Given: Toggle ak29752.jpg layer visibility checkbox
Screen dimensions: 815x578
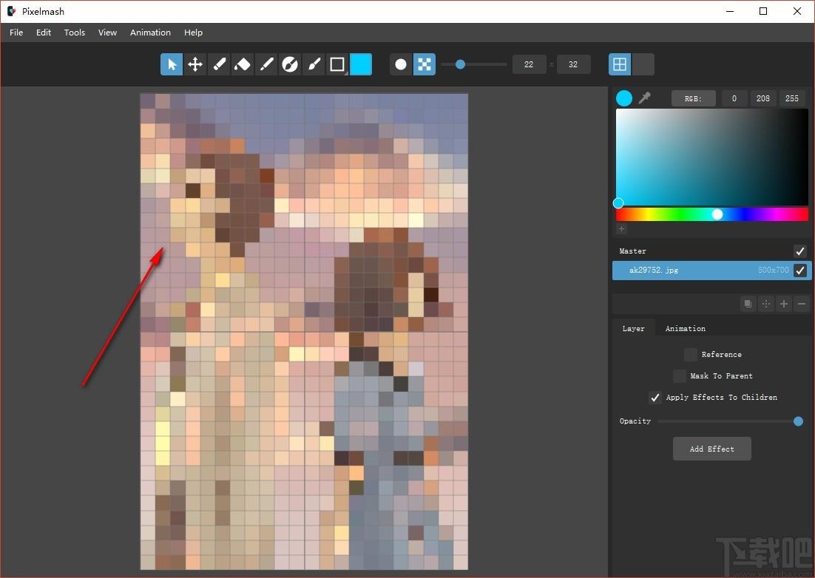Looking at the screenshot, I should click(800, 270).
